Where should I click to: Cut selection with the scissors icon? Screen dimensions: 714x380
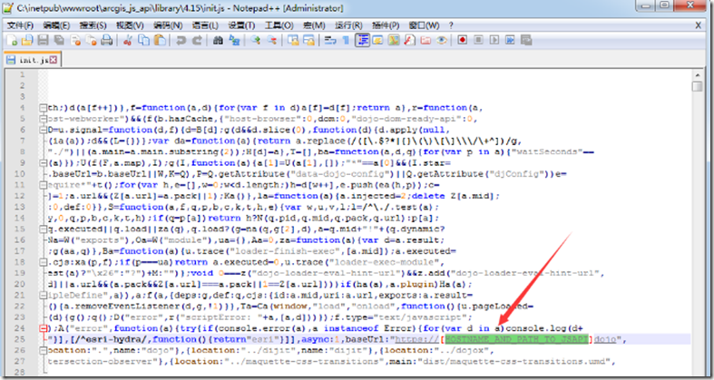click(x=127, y=40)
